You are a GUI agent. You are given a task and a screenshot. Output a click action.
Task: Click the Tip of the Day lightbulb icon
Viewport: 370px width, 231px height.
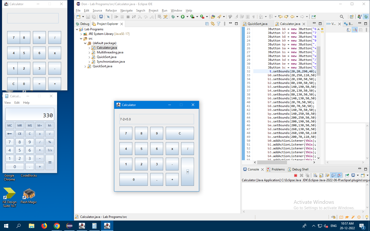pyautogui.click(x=367, y=217)
